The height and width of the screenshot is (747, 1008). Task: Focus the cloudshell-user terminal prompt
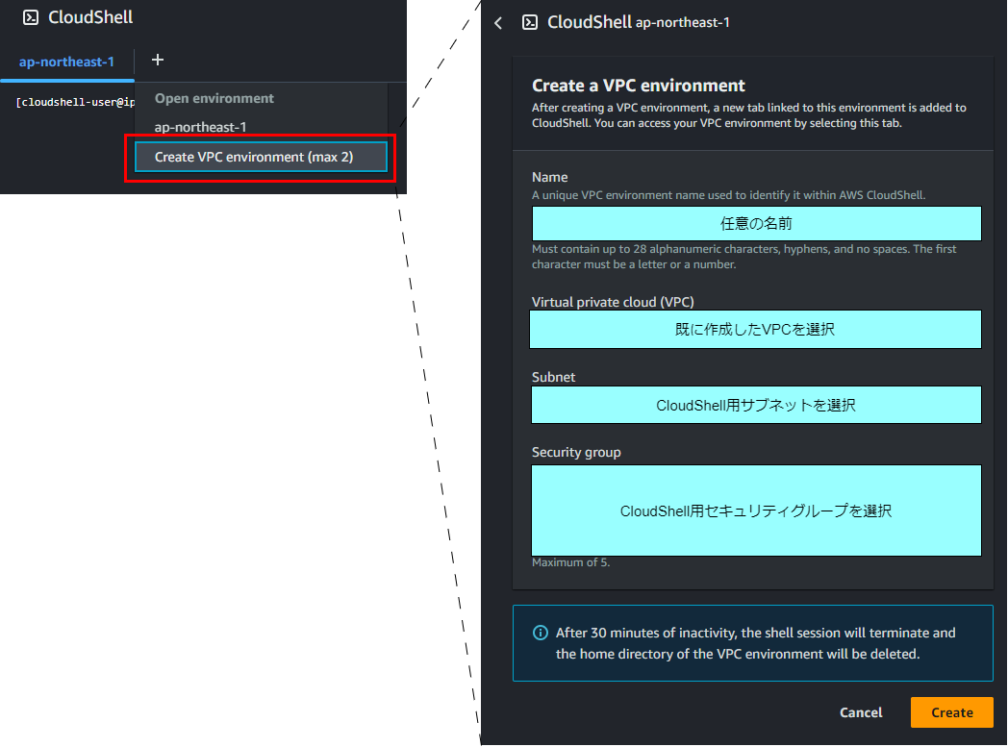69,102
